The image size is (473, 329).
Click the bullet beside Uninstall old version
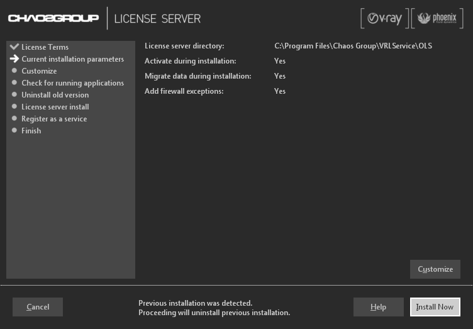[14, 95]
